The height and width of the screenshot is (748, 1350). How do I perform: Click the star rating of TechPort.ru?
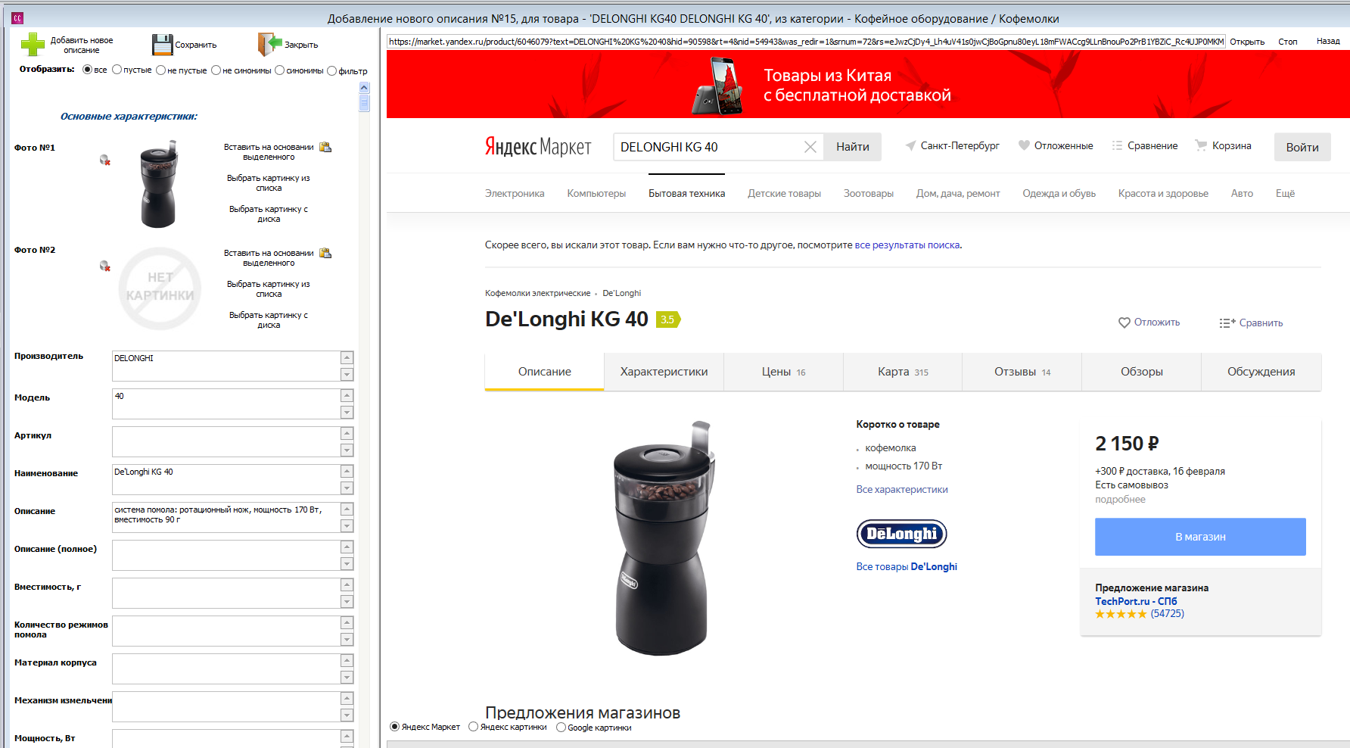tap(1121, 614)
